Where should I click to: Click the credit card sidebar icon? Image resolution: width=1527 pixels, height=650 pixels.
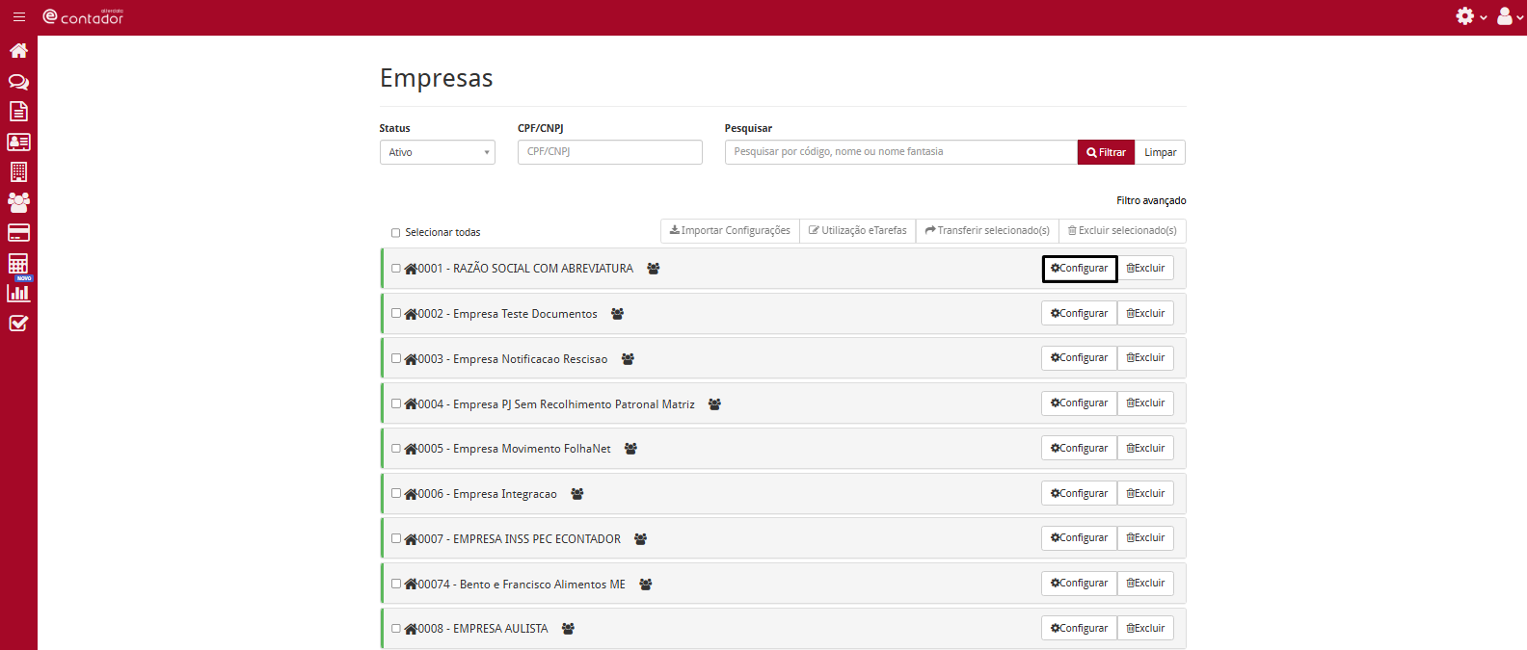tap(18, 233)
